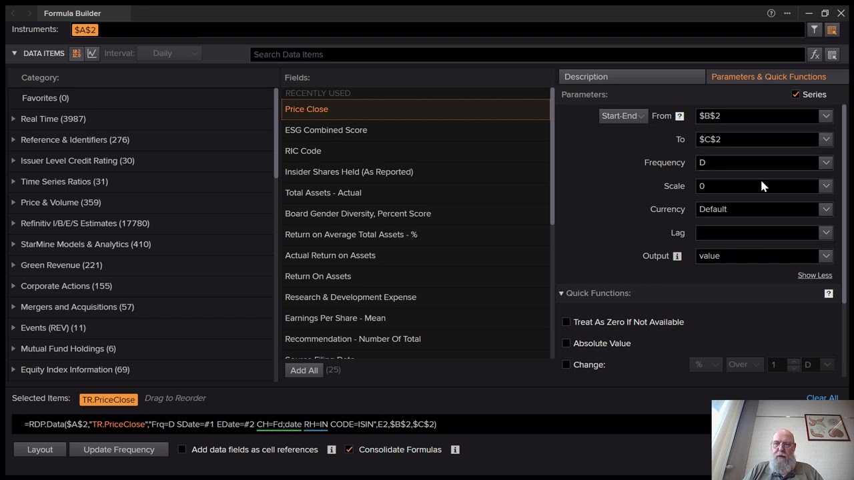The height and width of the screenshot is (480, 854).
Task: Expand the Green Revenue category
Action: click(13, 265)
